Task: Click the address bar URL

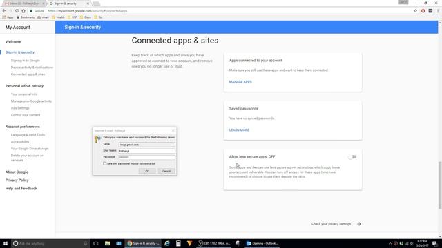Action: click(88, 11)
